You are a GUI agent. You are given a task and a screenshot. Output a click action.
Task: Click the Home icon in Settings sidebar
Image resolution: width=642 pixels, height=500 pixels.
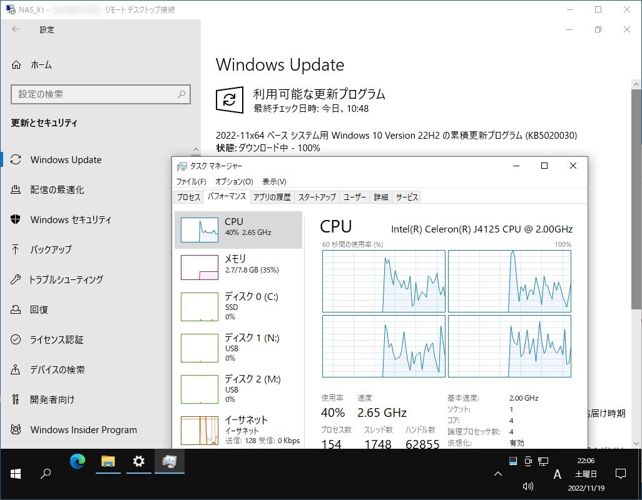(16, 64)
